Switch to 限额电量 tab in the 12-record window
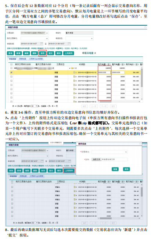The image size is (151, 239). [x=23, y=59]
